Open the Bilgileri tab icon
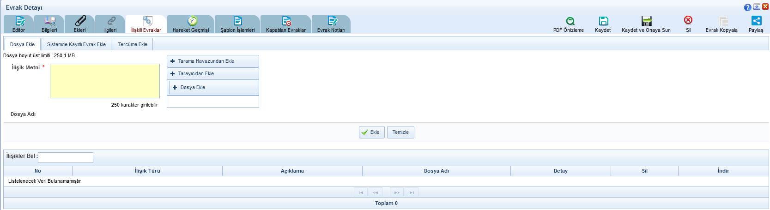Screen dimensions: 770x210 coord(49,21)
